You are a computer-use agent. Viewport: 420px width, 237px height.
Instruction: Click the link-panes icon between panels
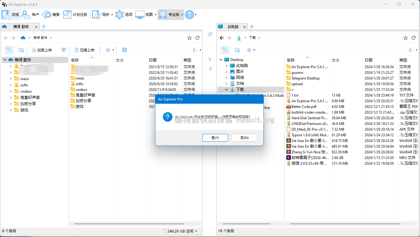210,34
